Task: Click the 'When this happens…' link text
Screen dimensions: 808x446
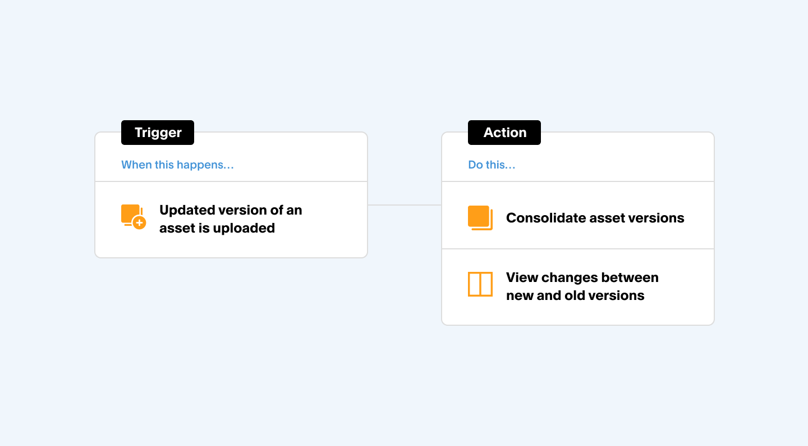Action: tap(177, 165)
